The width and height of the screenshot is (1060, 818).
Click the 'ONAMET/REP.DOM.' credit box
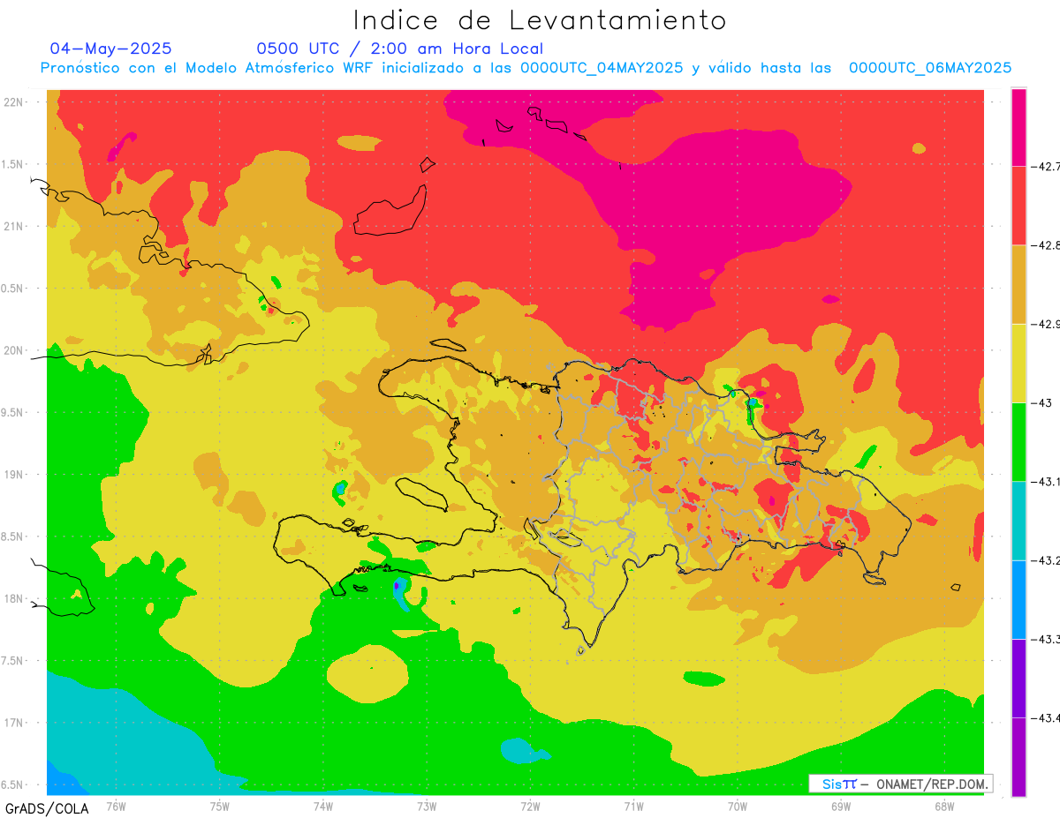pos(901,784)
